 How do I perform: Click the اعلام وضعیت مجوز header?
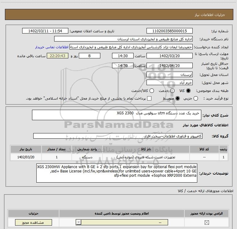tap(122, 213)
